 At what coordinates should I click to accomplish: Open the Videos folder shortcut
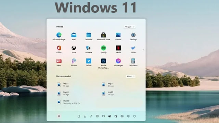[x=103, y=116]
